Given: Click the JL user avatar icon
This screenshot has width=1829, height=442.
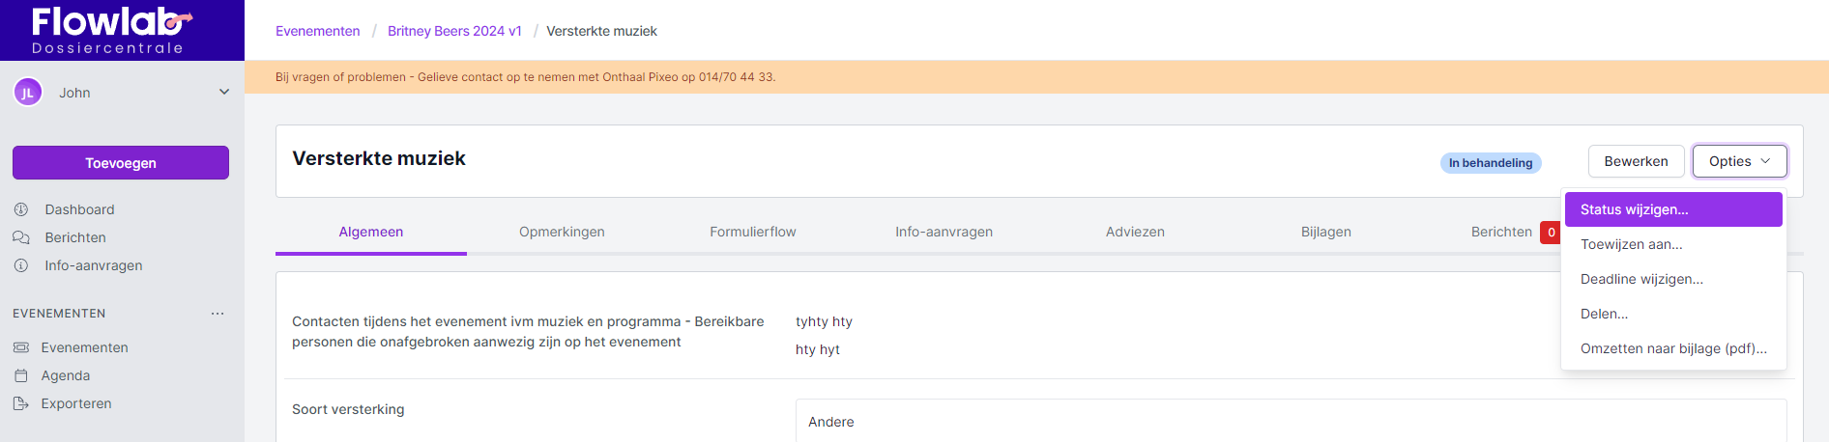Looking at the screenshot, I should pyautogui.click(x=27, y=93).
